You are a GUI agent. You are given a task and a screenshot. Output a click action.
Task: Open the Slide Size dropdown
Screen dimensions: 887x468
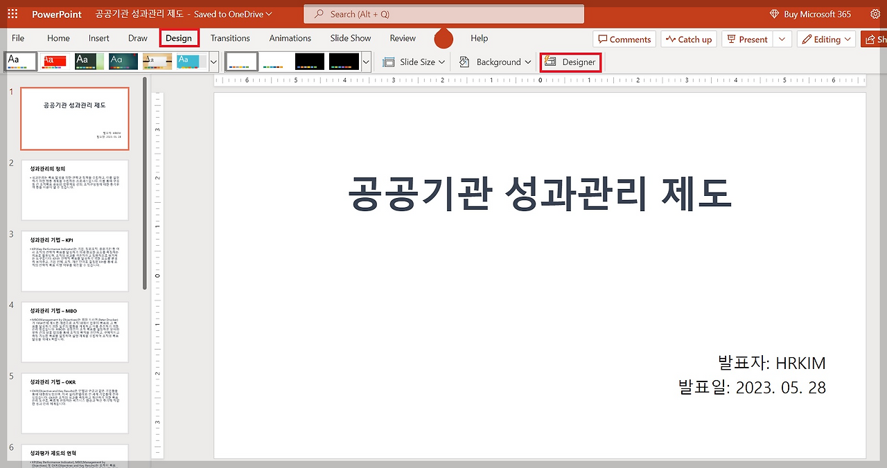point(414,62)
